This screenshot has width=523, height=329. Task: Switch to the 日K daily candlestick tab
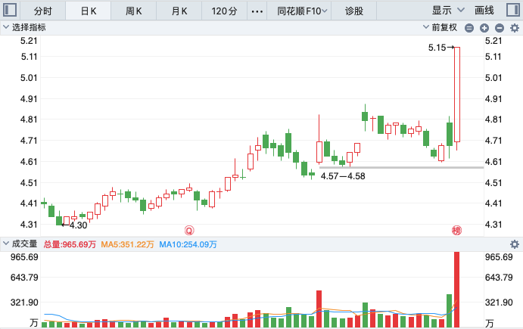pyautogui.click(x=89, y=11)
